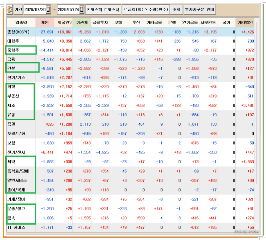Screen dimensions: 266x240
Task: Click the 조회 search button
Action: [x=177, y=10]
